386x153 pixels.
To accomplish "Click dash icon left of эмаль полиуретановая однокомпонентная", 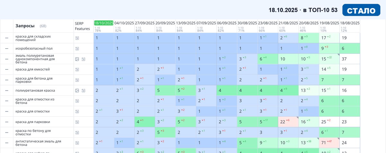I will coord(6,59).
